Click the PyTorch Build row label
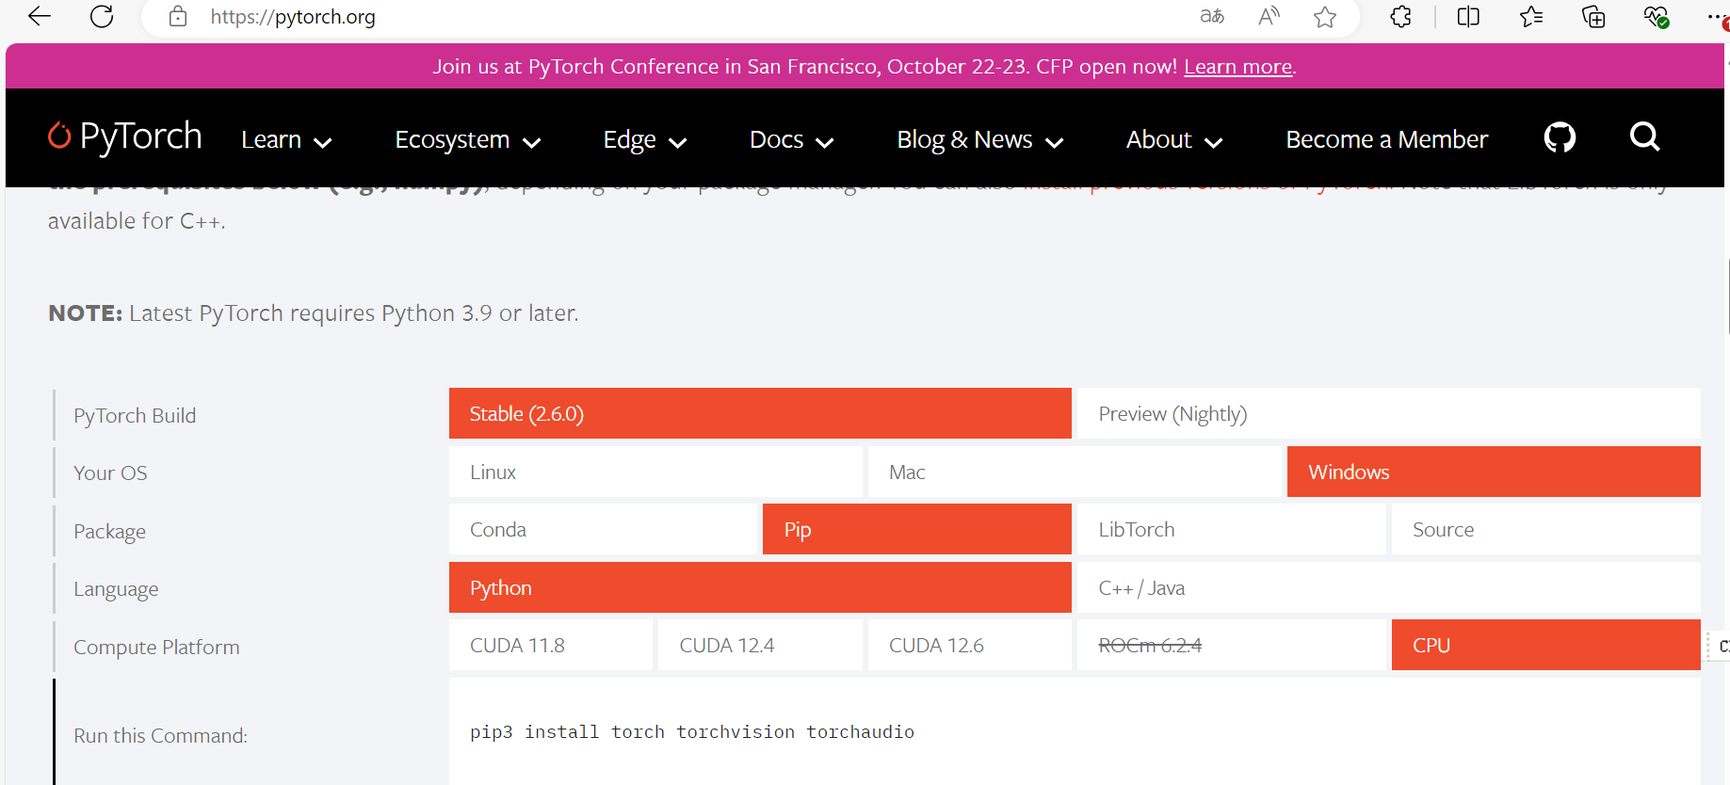 pyautogui.click(x=135, y=415)
